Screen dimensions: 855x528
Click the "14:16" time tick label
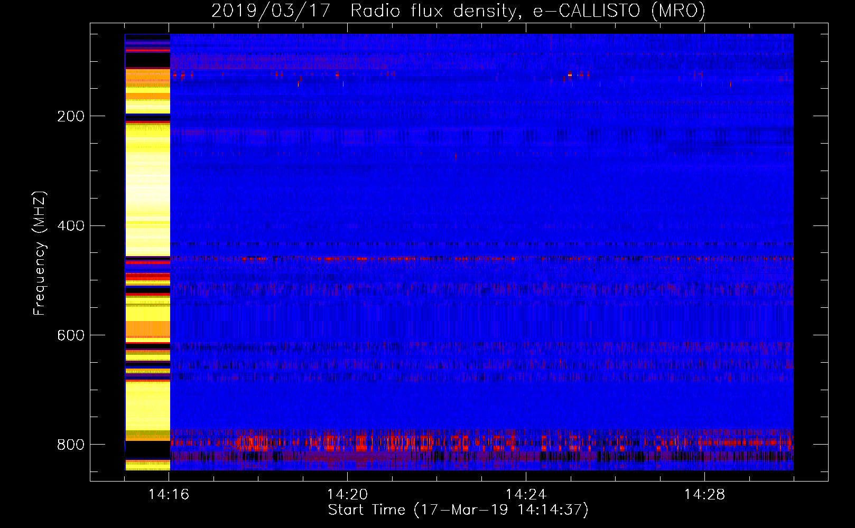click(169, 495)
